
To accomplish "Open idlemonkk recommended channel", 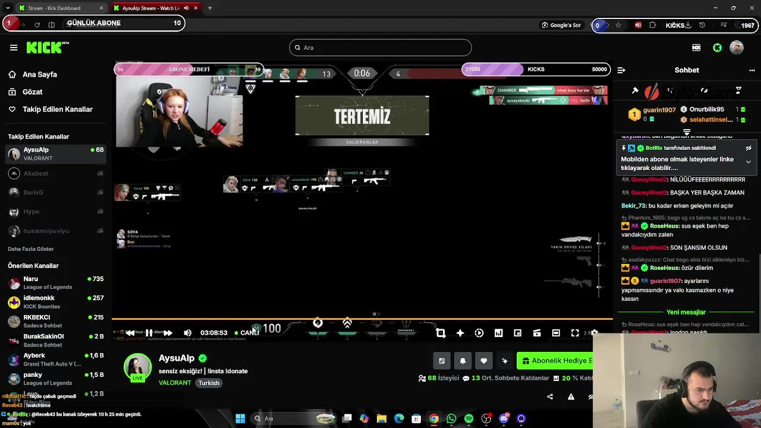I will [x=56, y=302].
